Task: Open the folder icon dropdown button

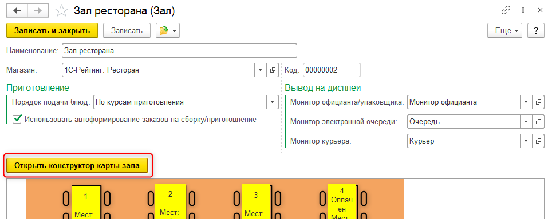Action: 168,30
